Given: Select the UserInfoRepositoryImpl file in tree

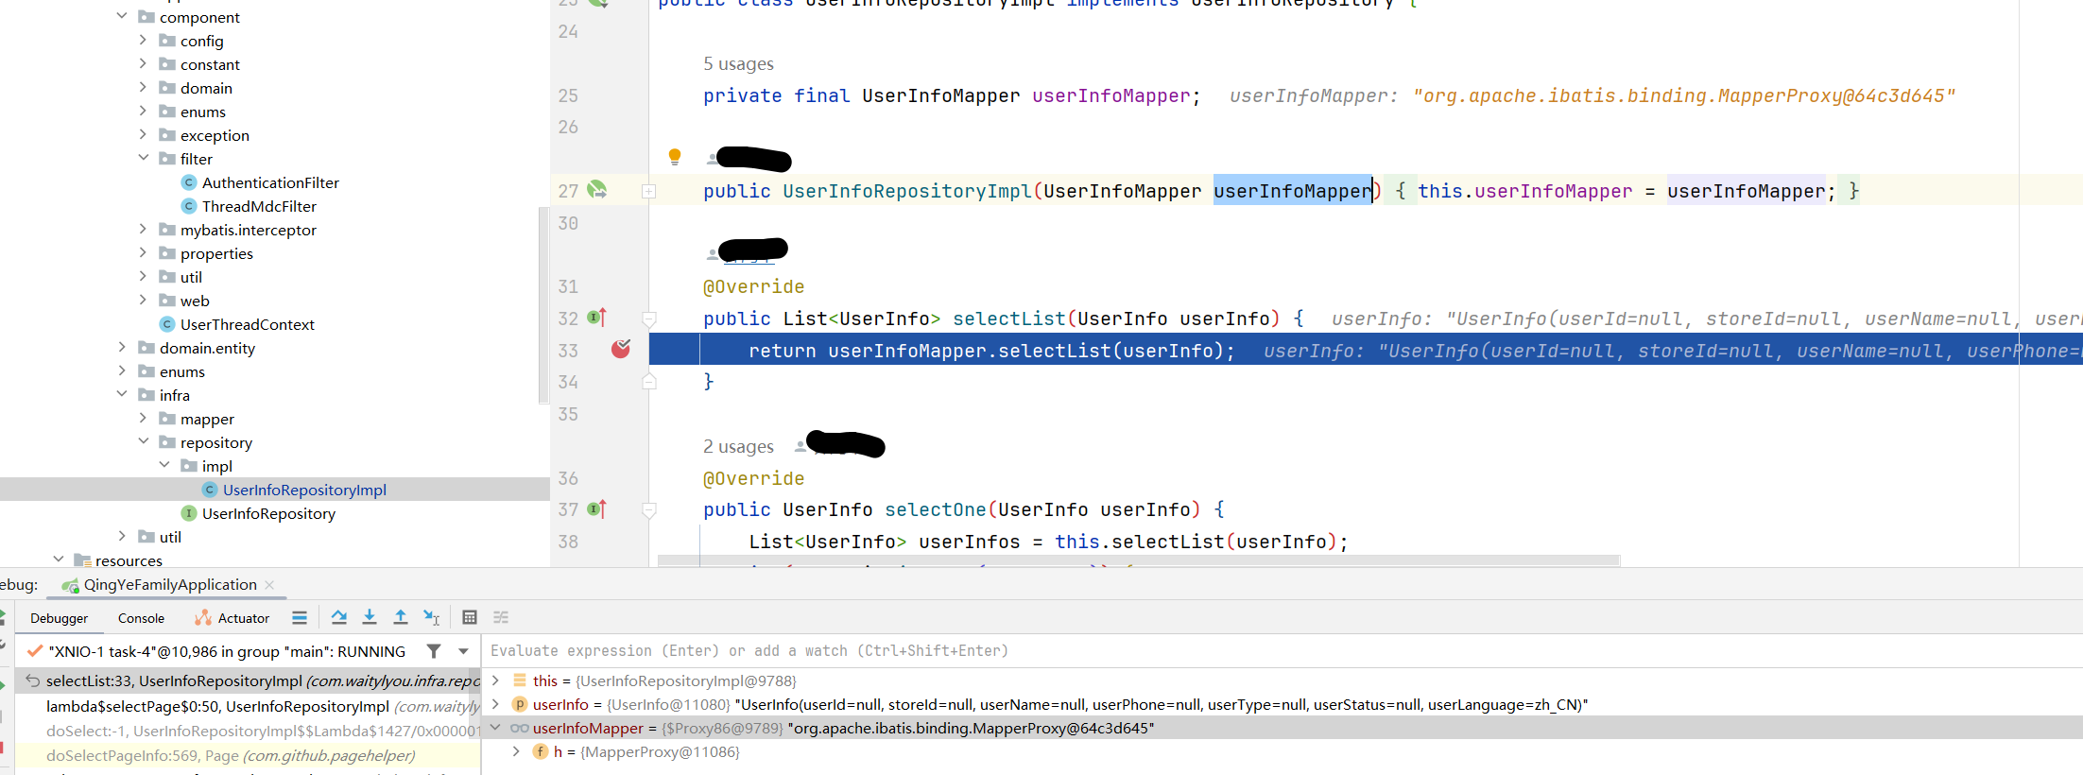Looking at the screenshot, I should pyautogui.click(x=304, y=490).
